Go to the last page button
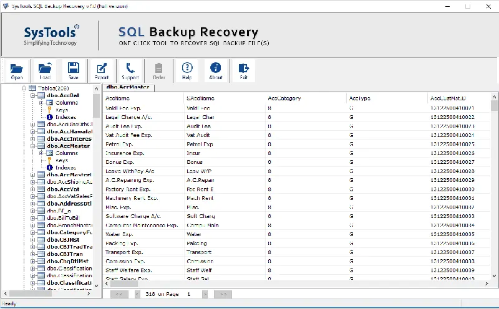This screenshot has width=499, height=309. pyautogui.click(x=223, y=295)
